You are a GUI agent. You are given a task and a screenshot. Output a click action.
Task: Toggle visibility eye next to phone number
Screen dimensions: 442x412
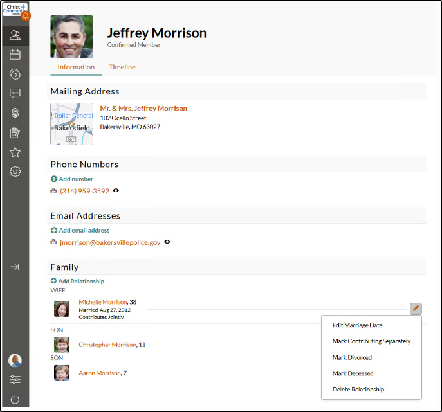tap(116, 191)
